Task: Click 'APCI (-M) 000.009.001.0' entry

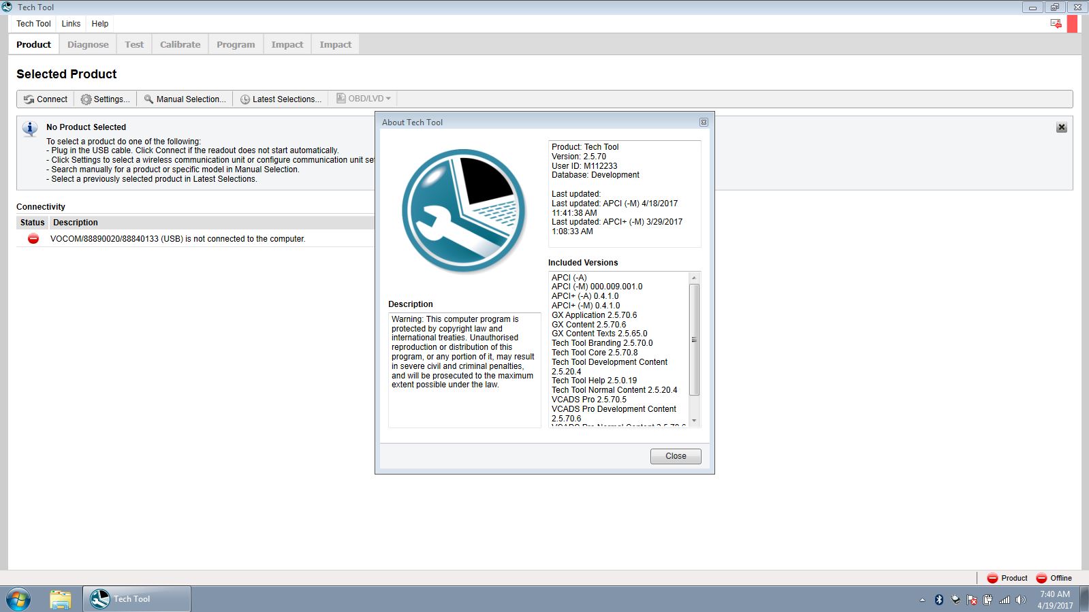Action: click(597, 287)
